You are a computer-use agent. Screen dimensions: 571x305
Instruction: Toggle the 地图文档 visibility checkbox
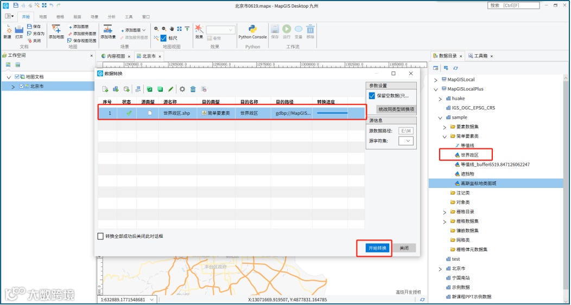(17, 77)
